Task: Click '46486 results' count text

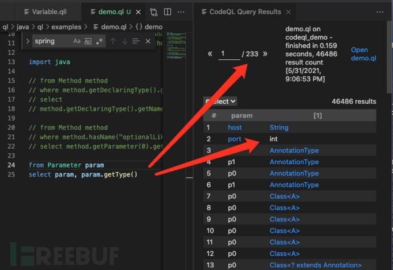Action: click(354, 101)
